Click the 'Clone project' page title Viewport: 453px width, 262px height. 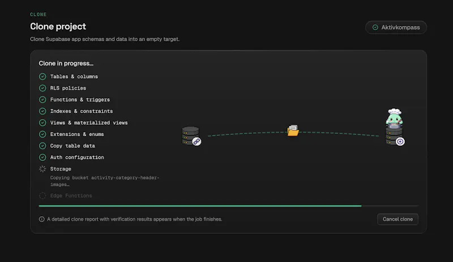[x=58, y=27]
